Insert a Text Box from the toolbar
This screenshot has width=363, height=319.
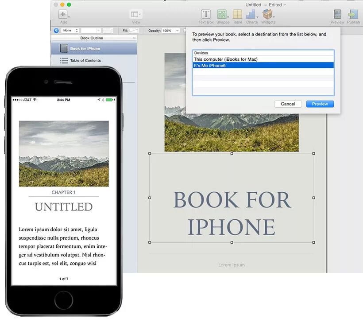206,14
